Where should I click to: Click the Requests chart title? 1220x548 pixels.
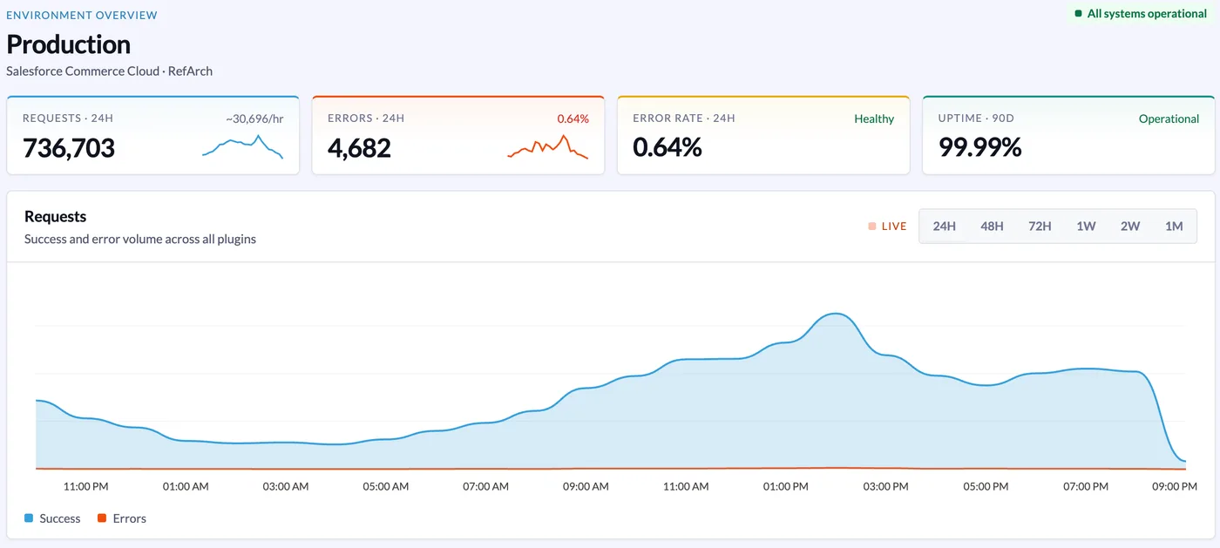55,217
